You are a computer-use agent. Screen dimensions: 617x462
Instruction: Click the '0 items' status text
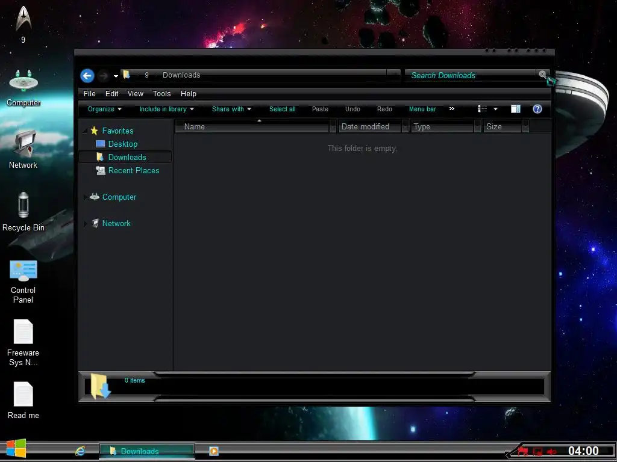(x=134, y=380)
